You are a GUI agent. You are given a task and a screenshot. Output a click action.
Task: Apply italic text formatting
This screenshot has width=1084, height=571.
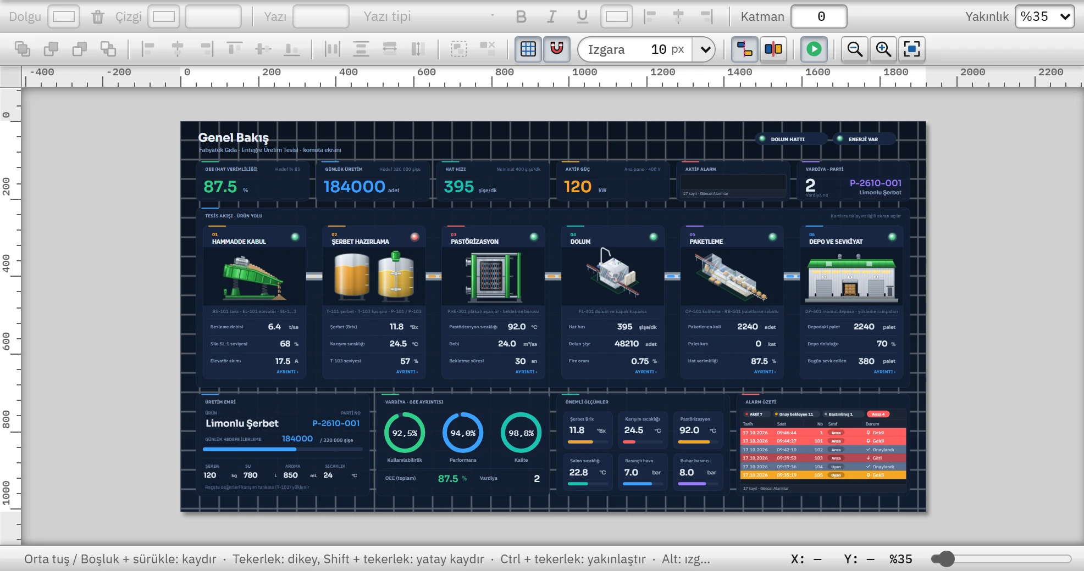click(x=552, y=17)
